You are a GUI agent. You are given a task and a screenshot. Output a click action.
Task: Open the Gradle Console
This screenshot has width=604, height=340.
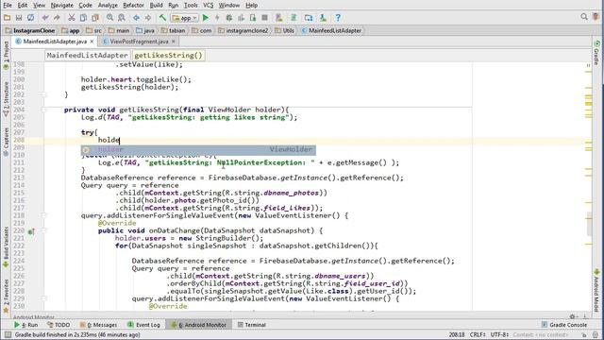pos(564,325)
